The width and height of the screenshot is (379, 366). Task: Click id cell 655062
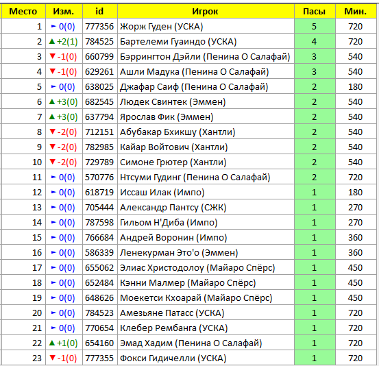pos(99,267)
